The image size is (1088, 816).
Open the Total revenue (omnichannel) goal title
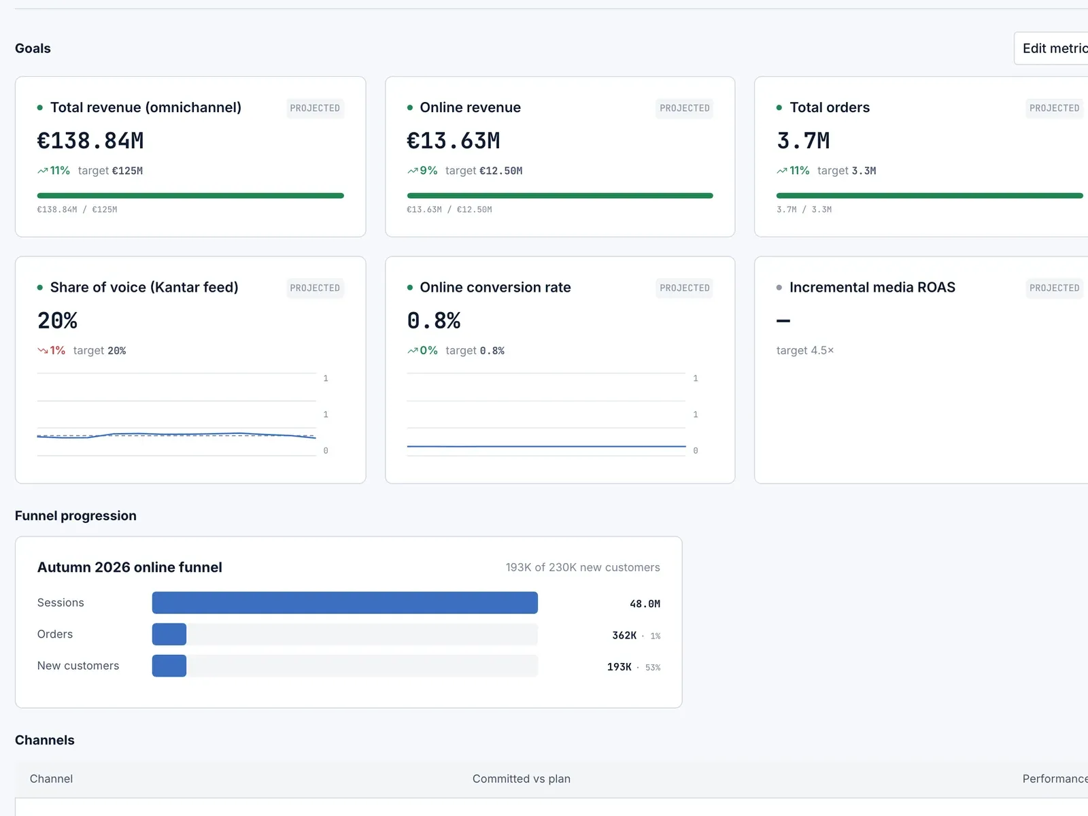pos(146,107)
